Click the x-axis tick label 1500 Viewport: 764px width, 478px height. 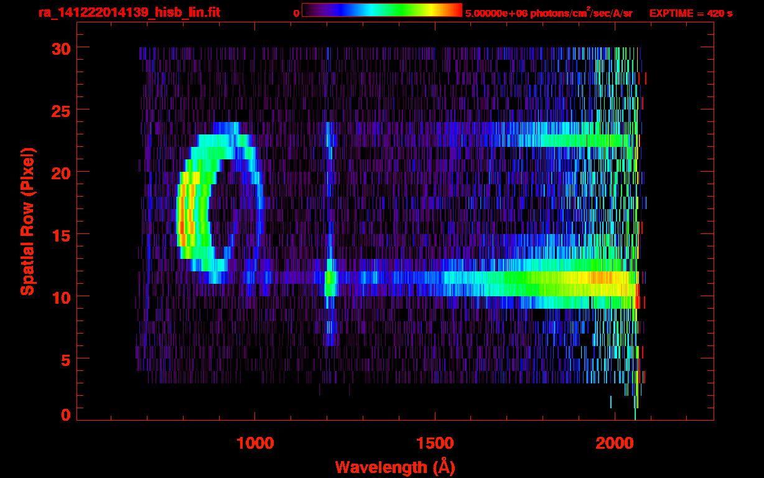[x=435, y=443]
